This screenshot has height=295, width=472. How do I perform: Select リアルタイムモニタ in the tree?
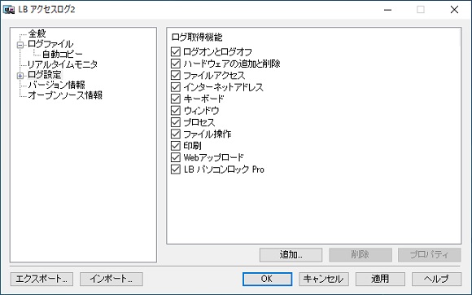[x=63, y=64]
